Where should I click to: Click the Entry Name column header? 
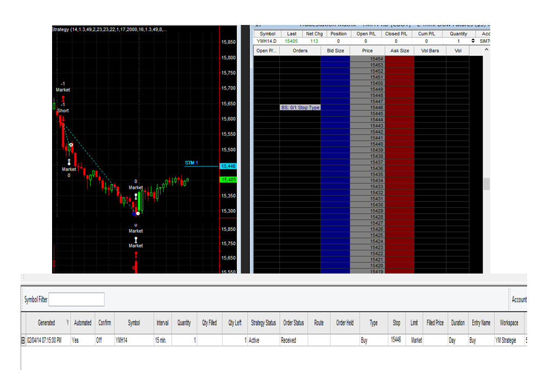coord(481,323)
